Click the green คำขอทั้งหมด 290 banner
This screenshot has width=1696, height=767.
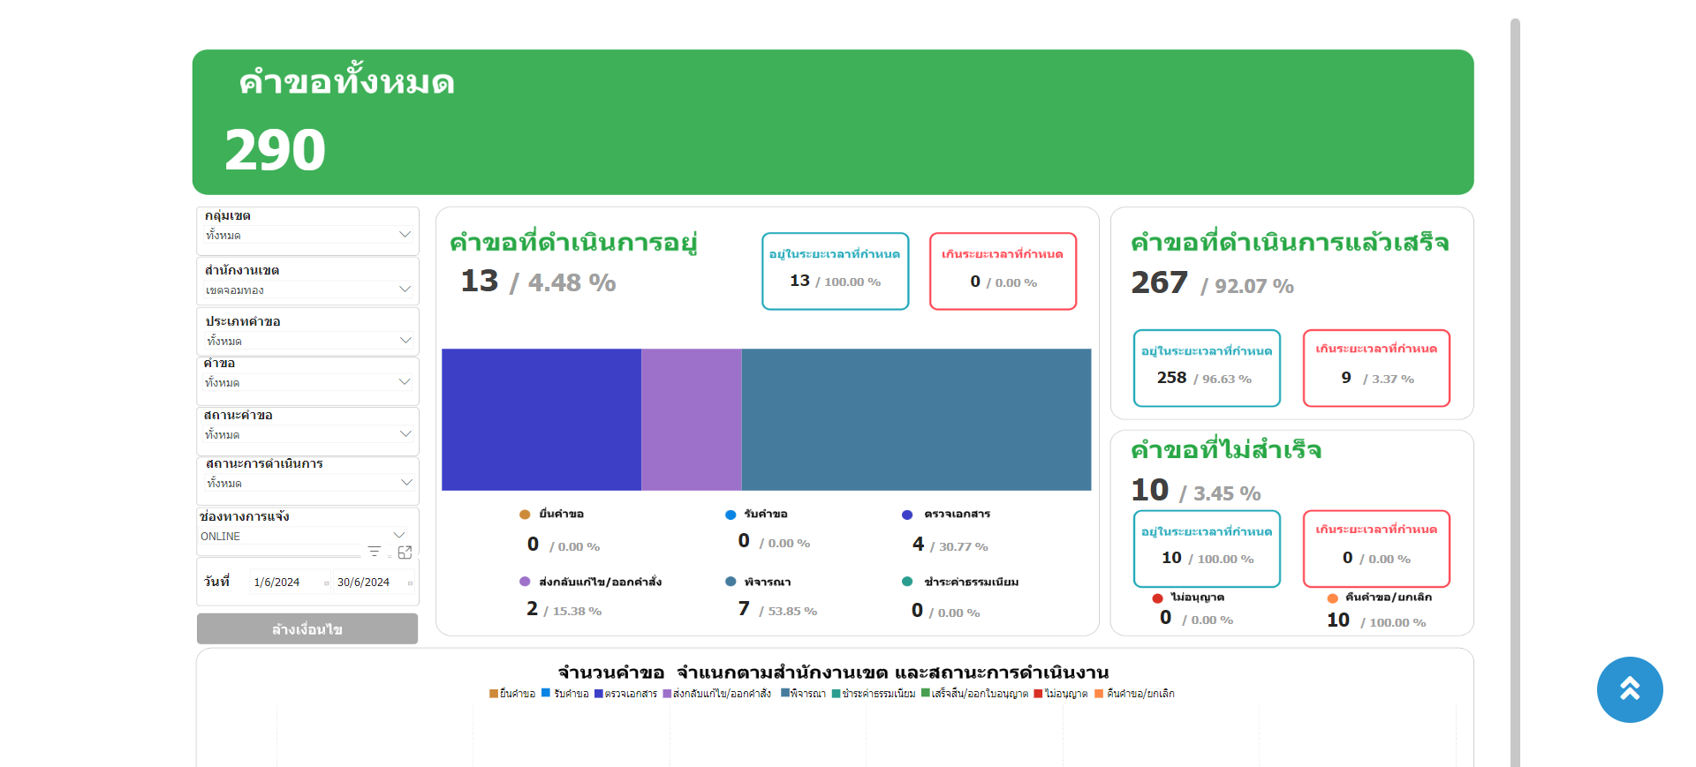click(832, 122)
